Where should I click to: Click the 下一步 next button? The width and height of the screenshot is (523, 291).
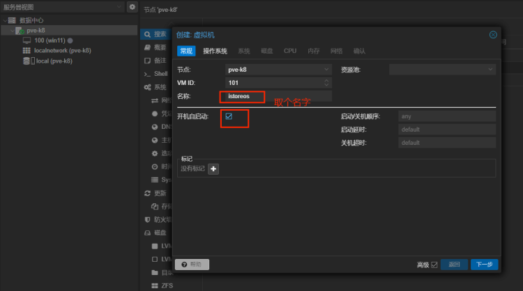485,265
